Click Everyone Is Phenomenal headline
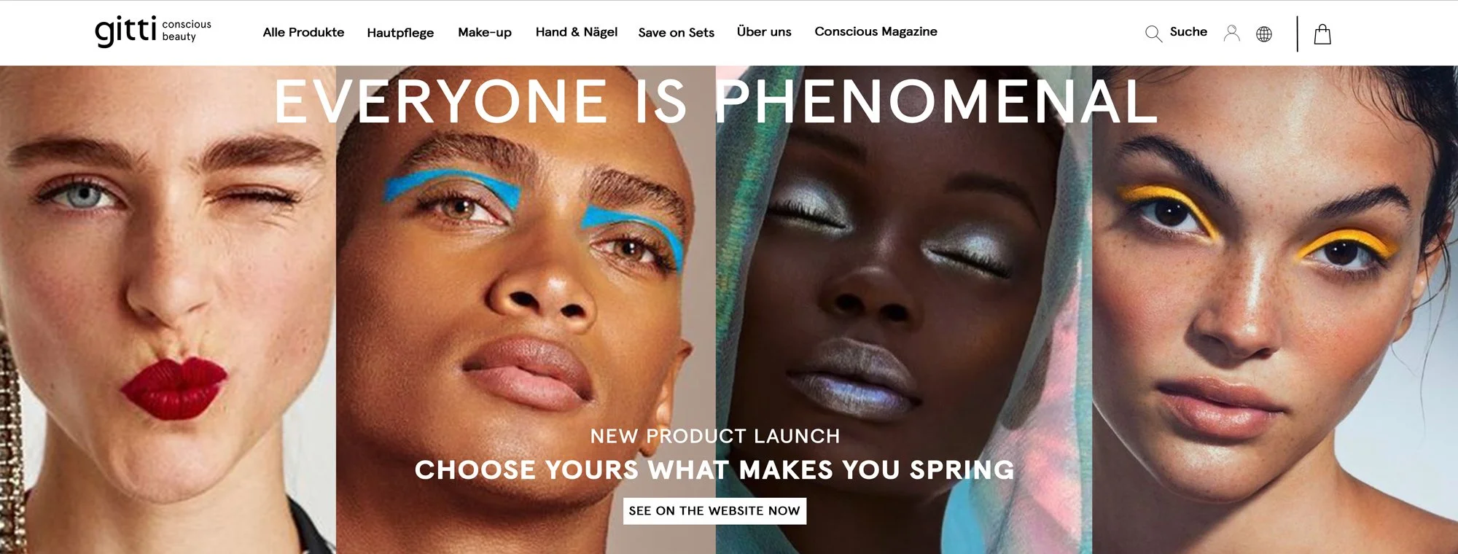 716,101
